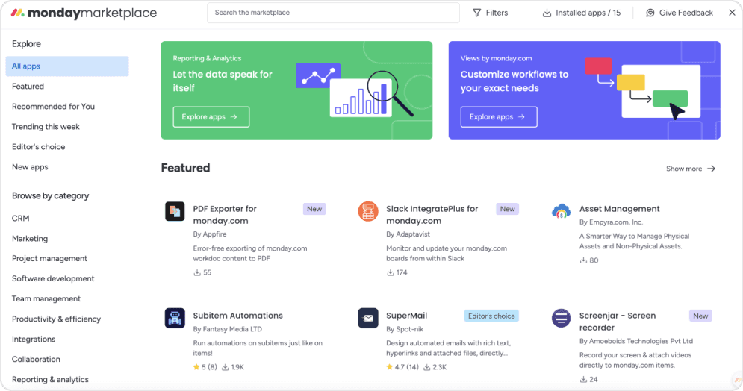Click 'By Fantasy Media LTD' text

coord(228,329)
